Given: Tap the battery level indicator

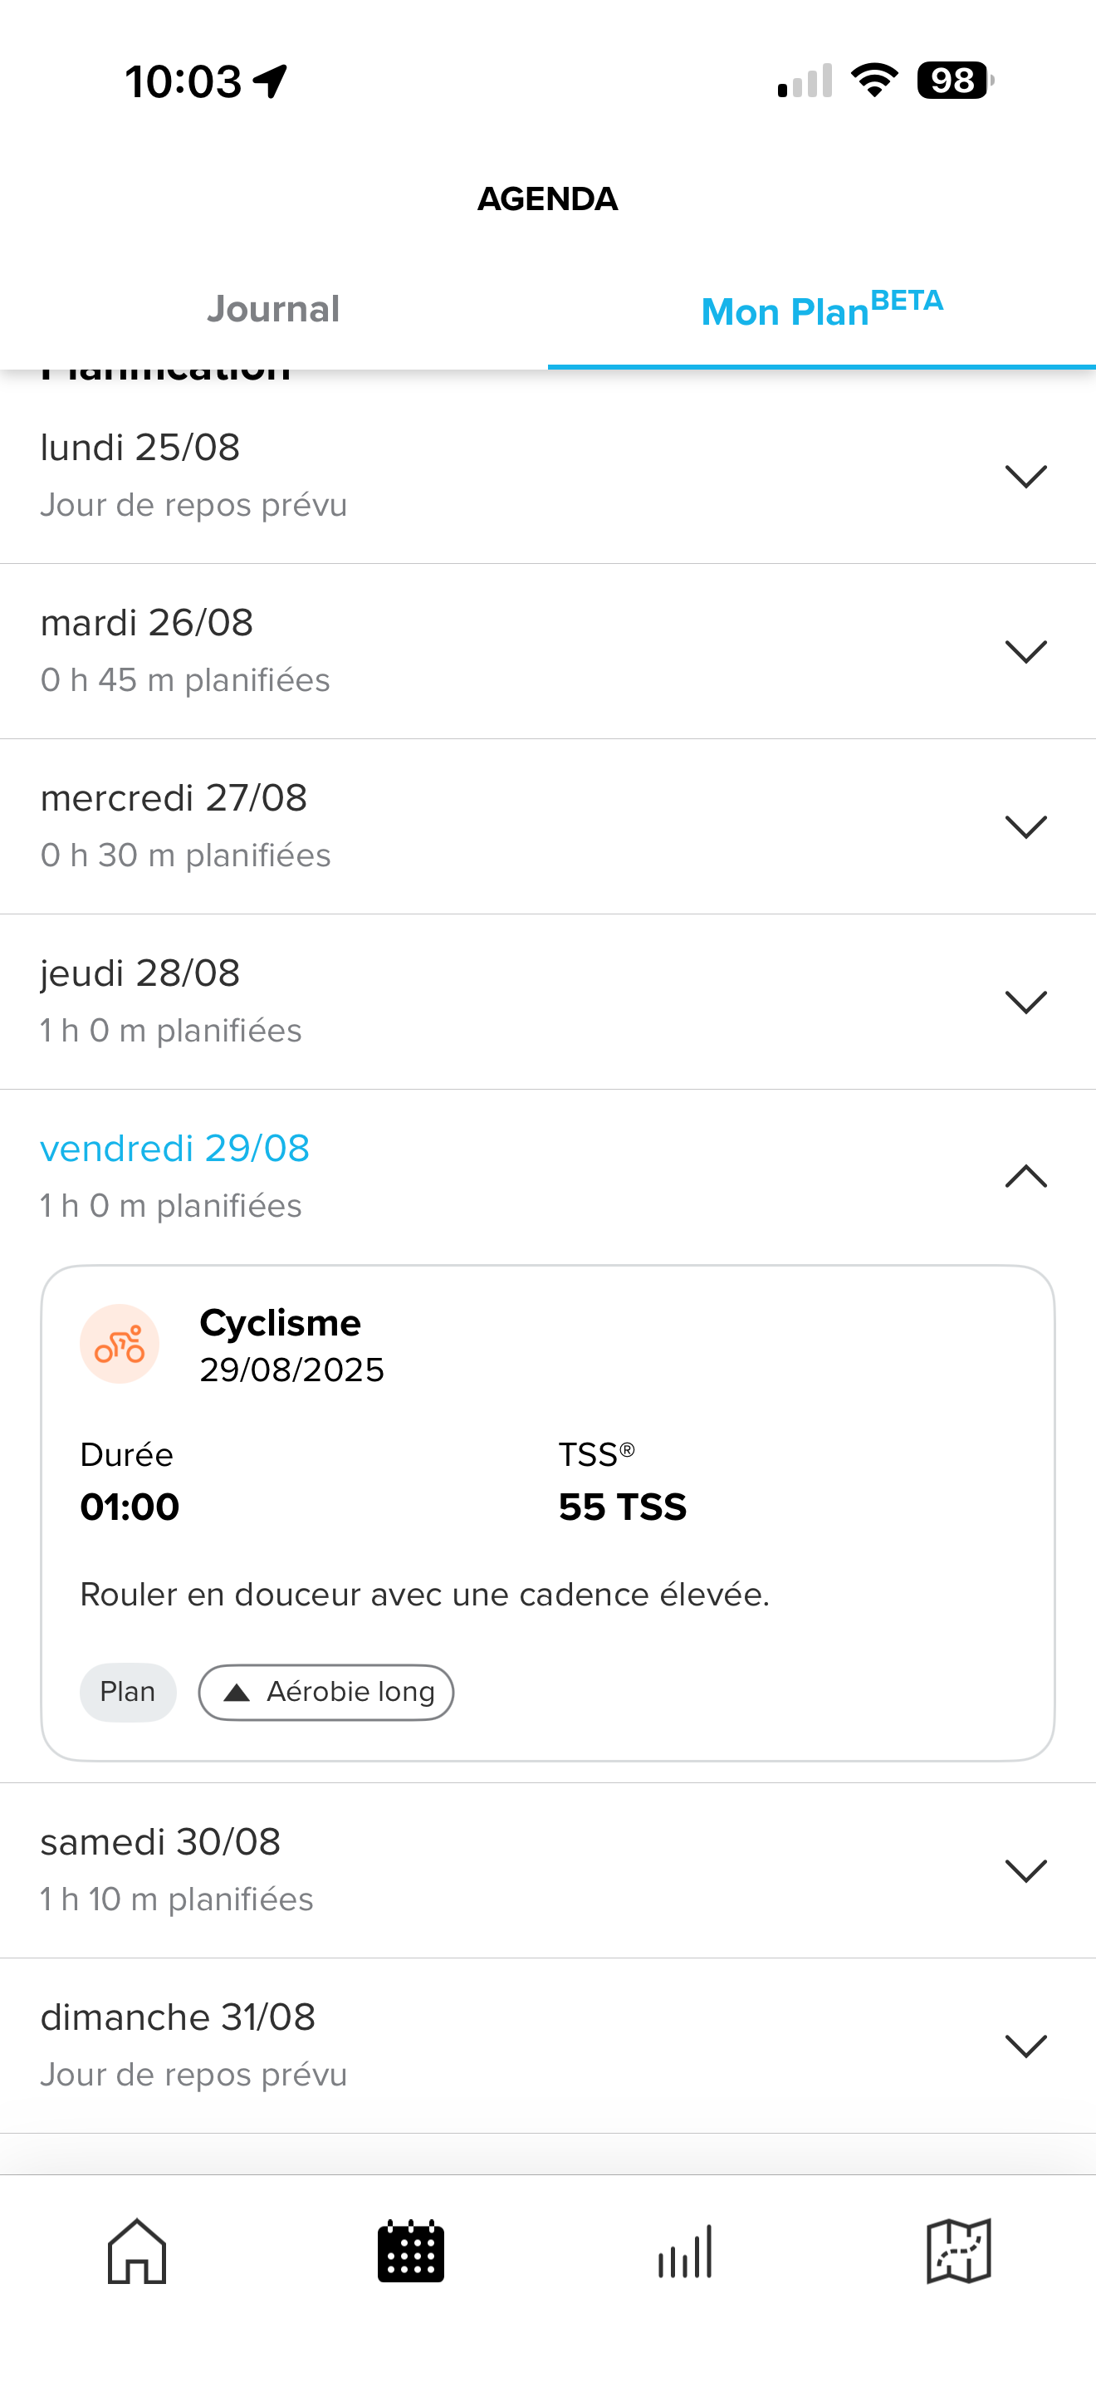Looking at the screenshot, I should [955, 81].
